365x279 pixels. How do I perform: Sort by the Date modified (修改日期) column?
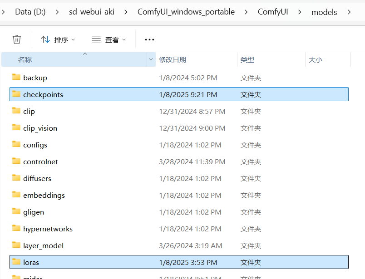coord(173,59)
